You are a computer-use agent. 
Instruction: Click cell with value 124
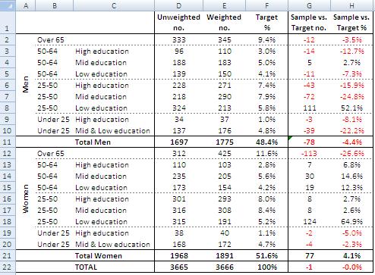tap(309, 221)
